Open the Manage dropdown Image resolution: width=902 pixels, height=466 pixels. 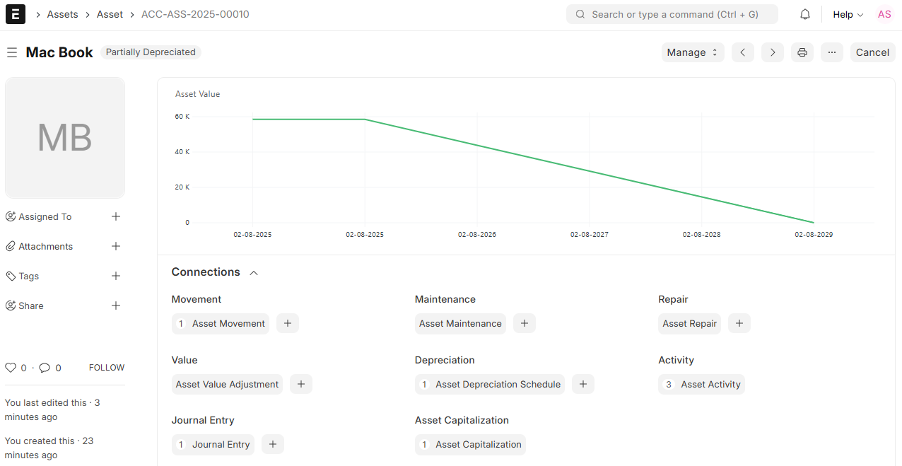pos(692,52)
